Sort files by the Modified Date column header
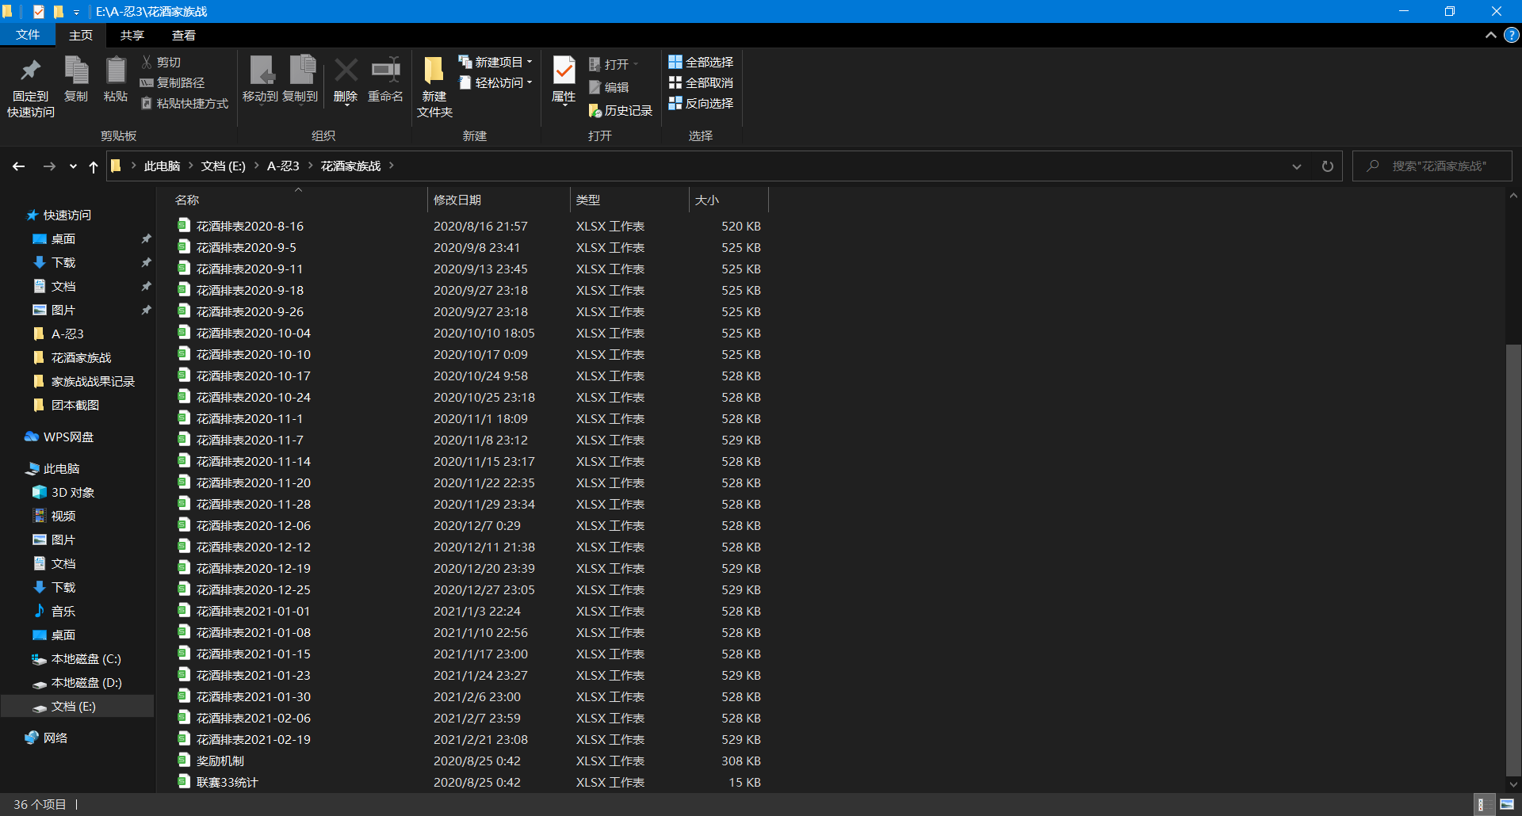The image size is (1522, 816). (498, 200)
